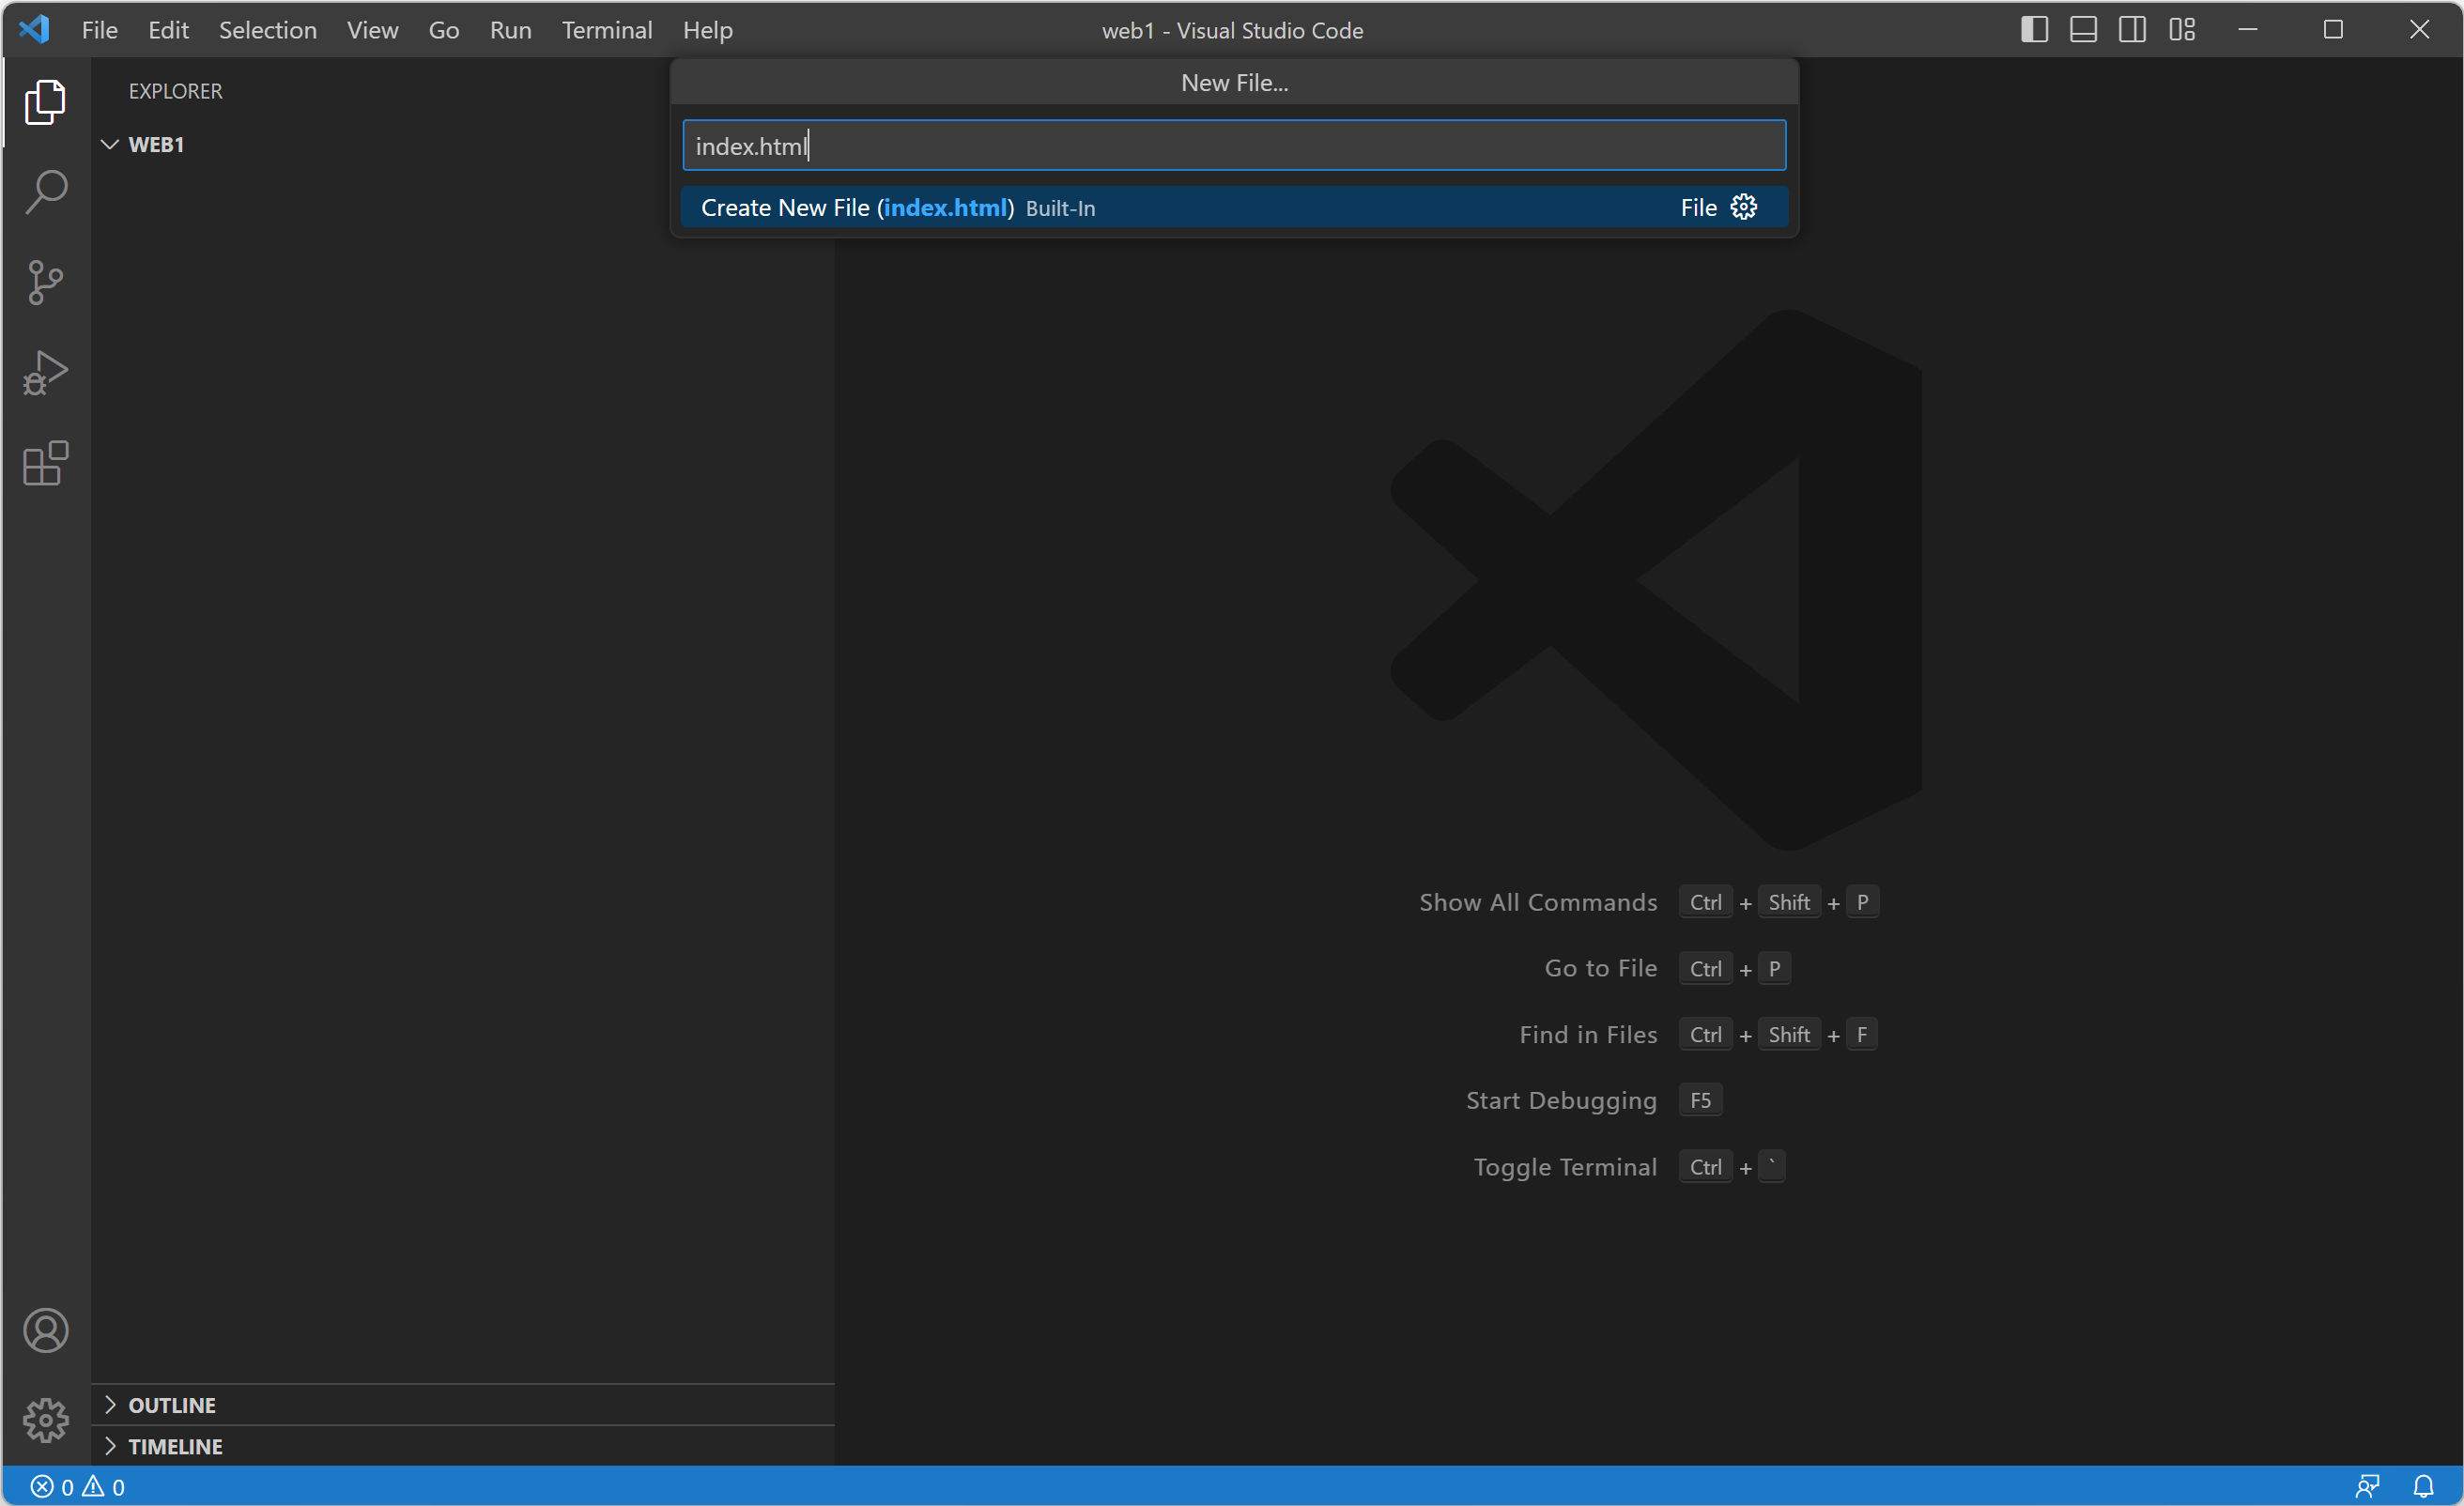Viewport: 2464px width, 1506px height.
Task: Open the Source Control view
Action: (x=46, y=282)
